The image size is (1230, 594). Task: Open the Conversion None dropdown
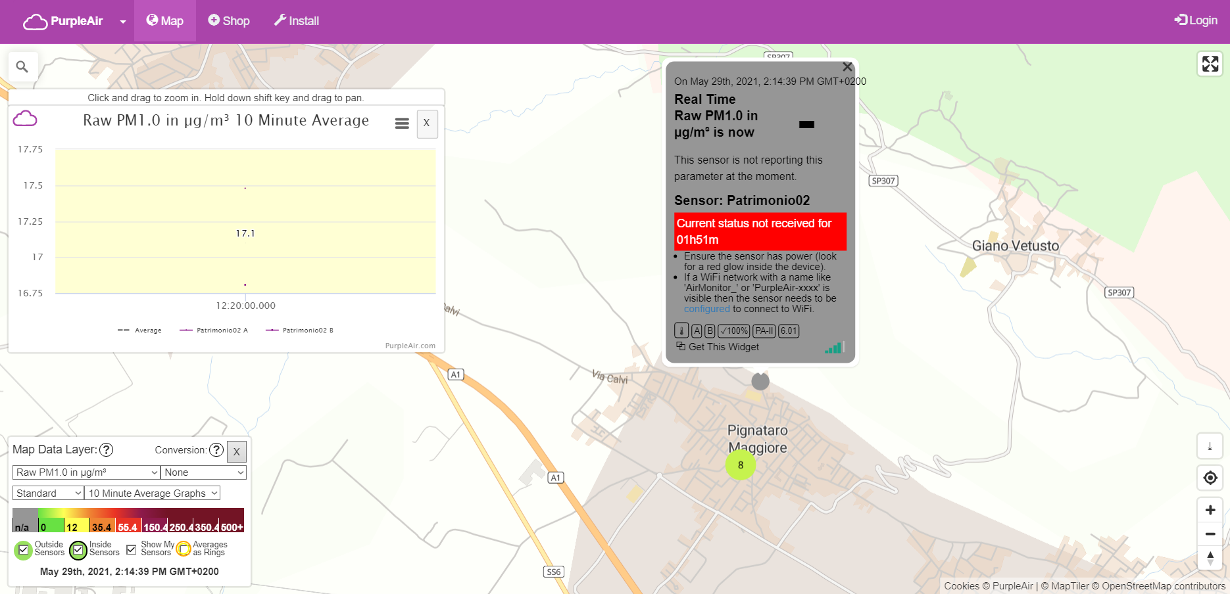[203, 472]
